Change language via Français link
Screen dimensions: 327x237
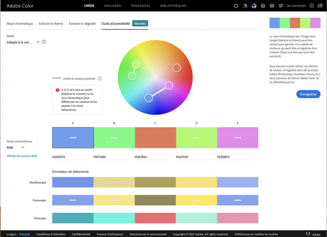coord(25,234)
